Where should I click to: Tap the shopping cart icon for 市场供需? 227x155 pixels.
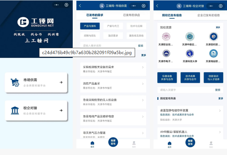point(16,83)
